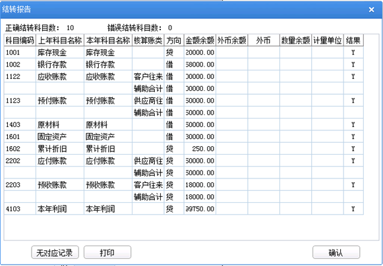Click 银行存款 in the 本年科目名称 column
Image resolution: width=383 pixels, height=266 pixels.
click(100, 65)
